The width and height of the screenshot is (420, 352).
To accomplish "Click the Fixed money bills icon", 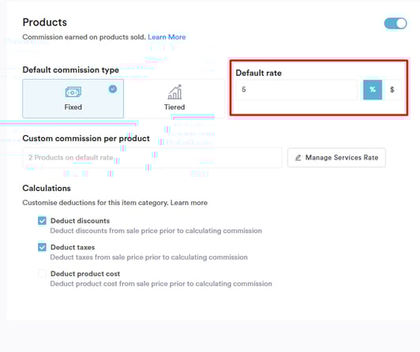I will point(73,92).
